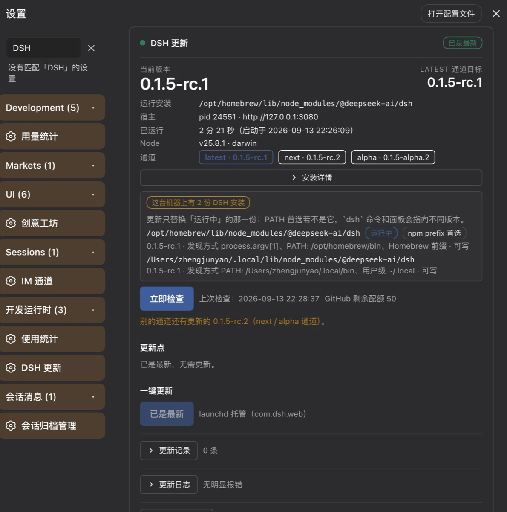Expand the 更新日志 section
This screenshot has width=507, height=512.
[x=169, y=485]
